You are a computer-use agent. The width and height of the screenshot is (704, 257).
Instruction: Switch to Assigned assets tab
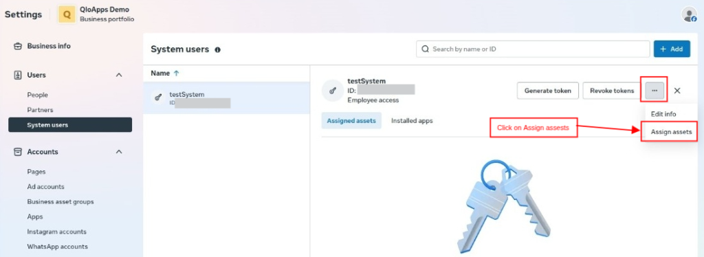(351, 121)
